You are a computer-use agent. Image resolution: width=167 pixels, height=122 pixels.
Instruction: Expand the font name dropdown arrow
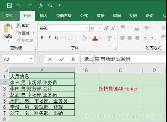(87, 28)
